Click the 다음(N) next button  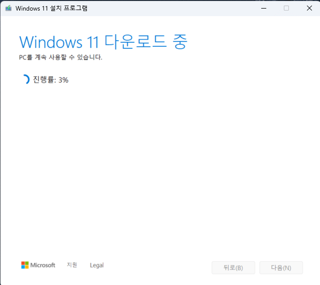(281, 267)
